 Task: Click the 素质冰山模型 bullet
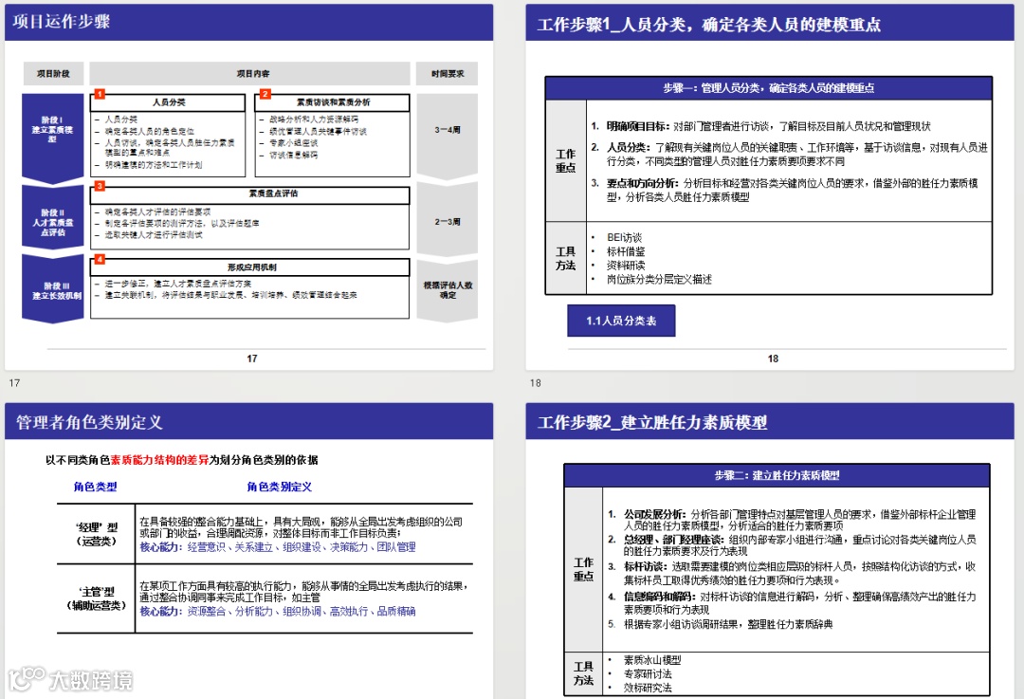tap(652, 660)
